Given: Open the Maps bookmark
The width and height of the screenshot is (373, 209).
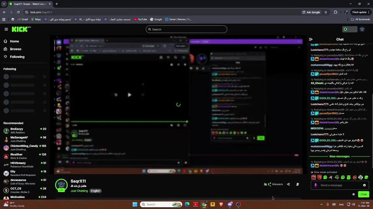Looking at the screenshot, I should [36, 19].
